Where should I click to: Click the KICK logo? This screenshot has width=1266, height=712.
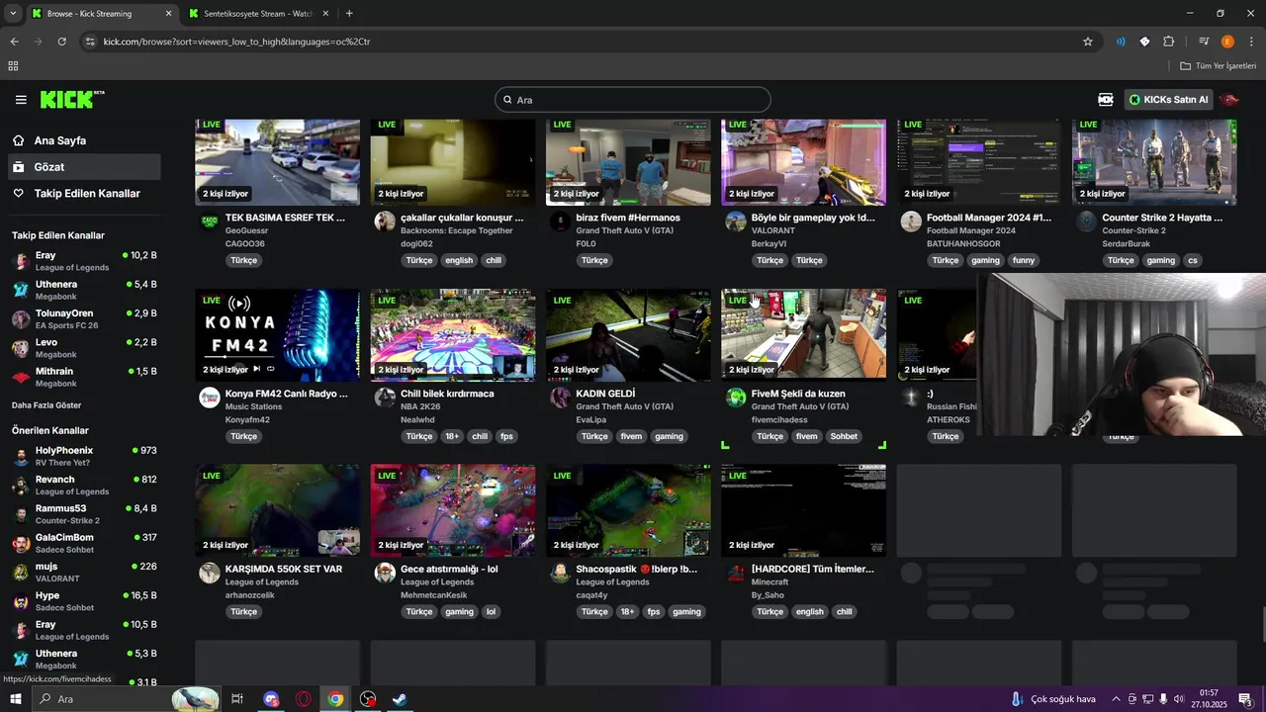72,99
